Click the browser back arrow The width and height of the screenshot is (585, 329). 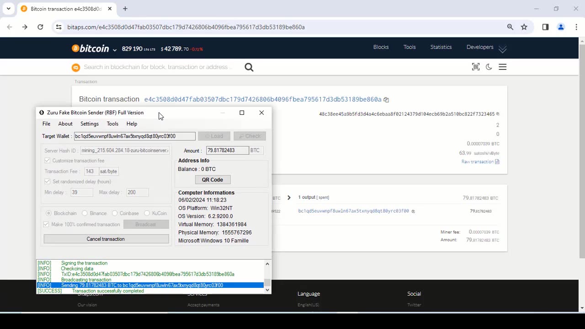[x=10, y=27]
